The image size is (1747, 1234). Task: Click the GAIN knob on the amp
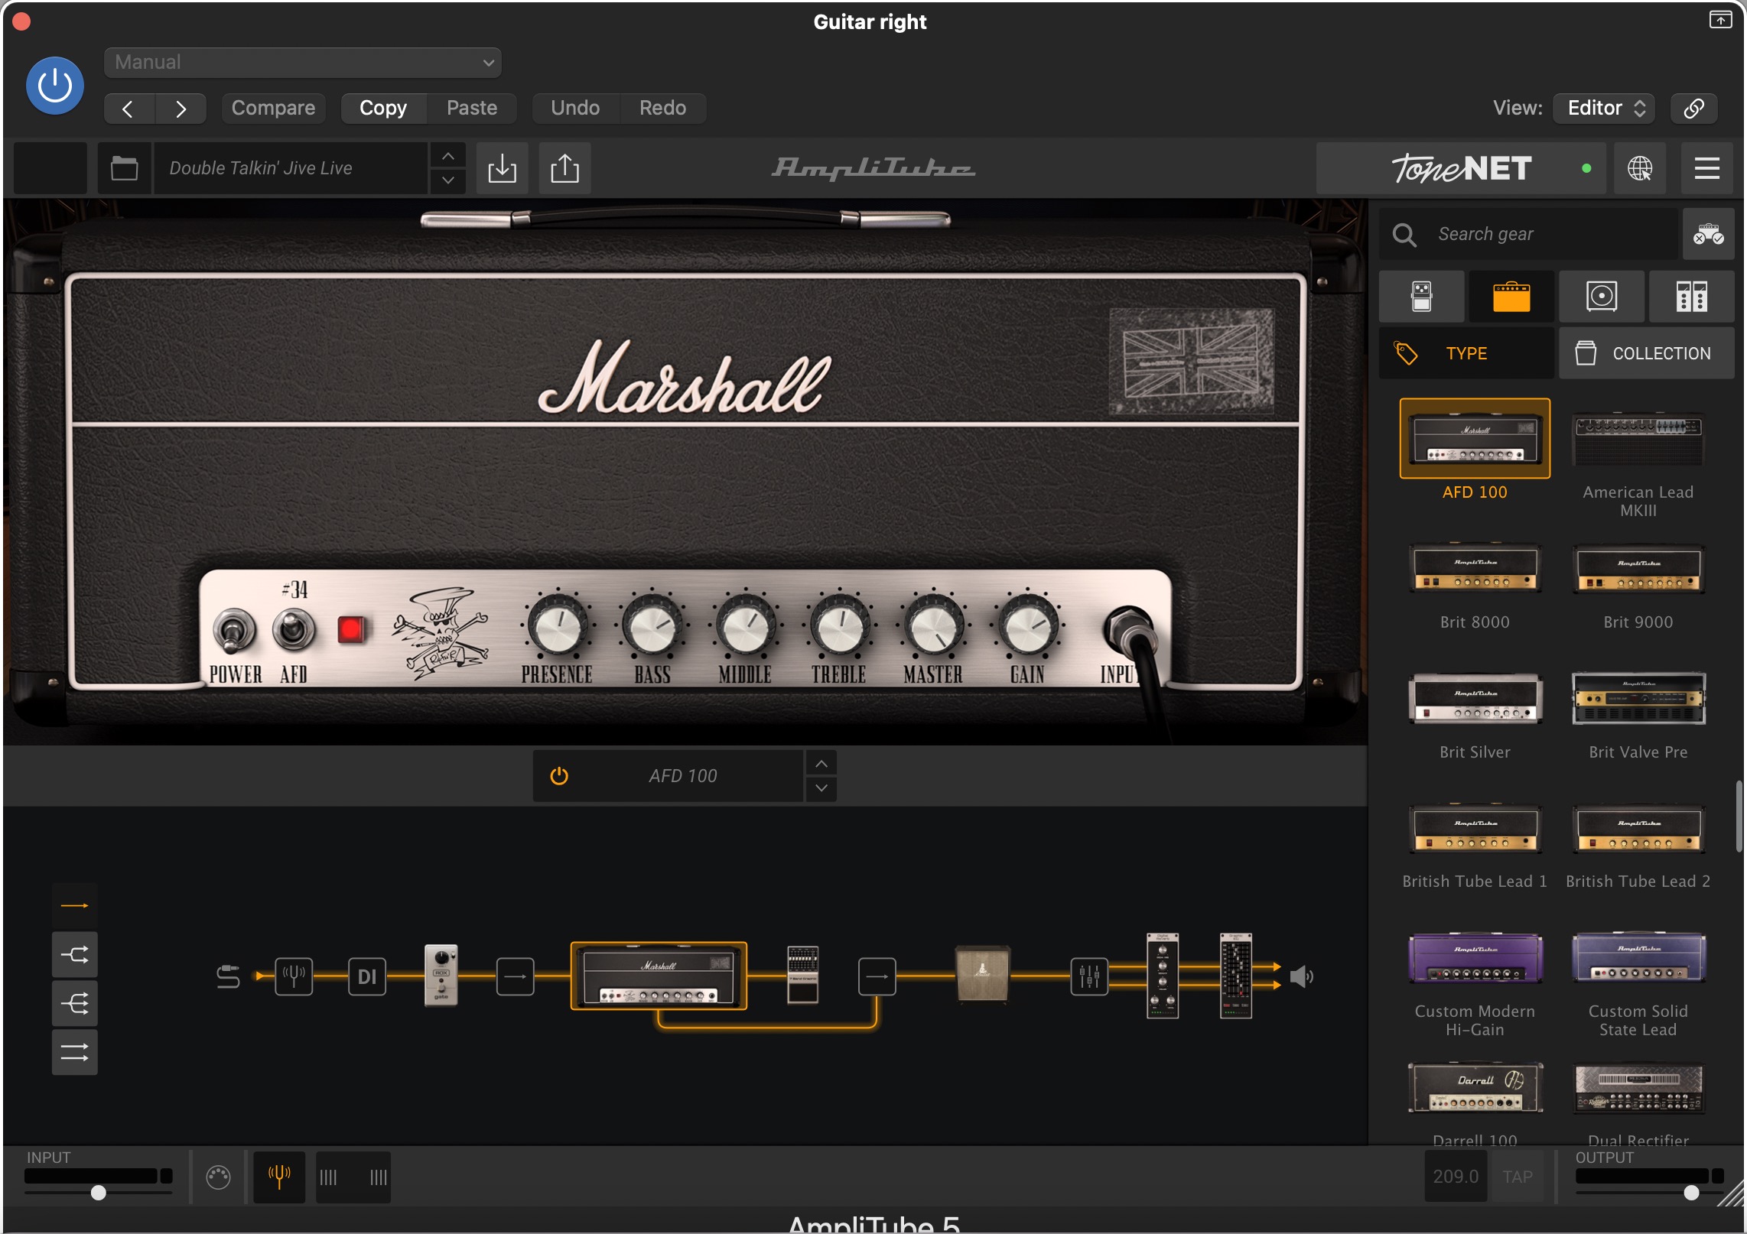click(x=1027, y=626)
